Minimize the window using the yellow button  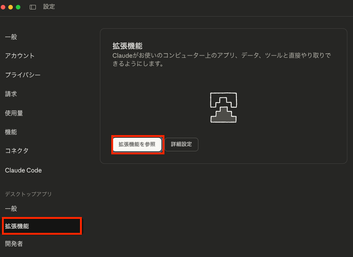click(11, 7)
